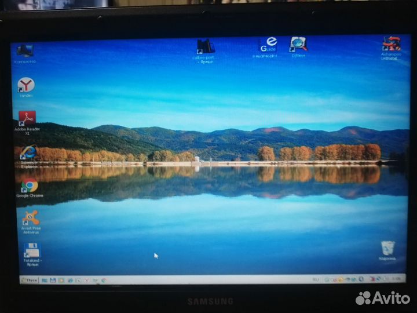This screenshot has width=417, height=313.
Task: Open Adobe Reader XI shortcut
Action: point(27,122)
